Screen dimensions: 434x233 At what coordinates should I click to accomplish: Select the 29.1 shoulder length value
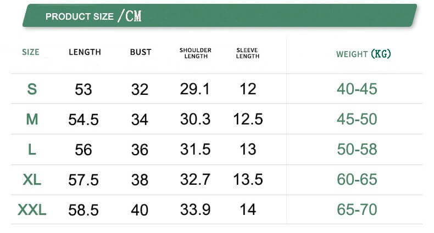click(195, 89)
